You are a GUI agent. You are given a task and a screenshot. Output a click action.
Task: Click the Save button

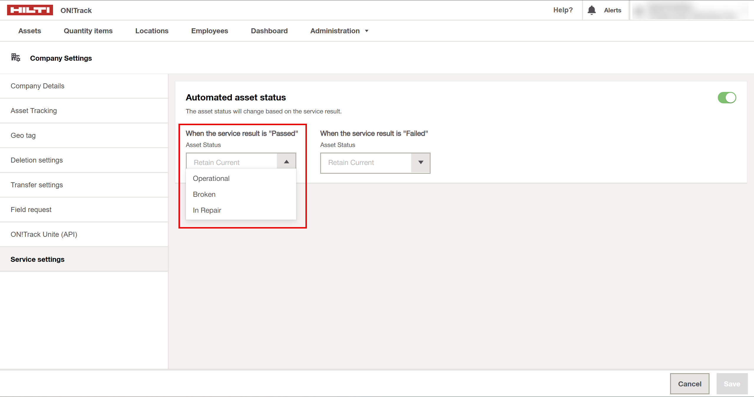click(x=732, y=384)
